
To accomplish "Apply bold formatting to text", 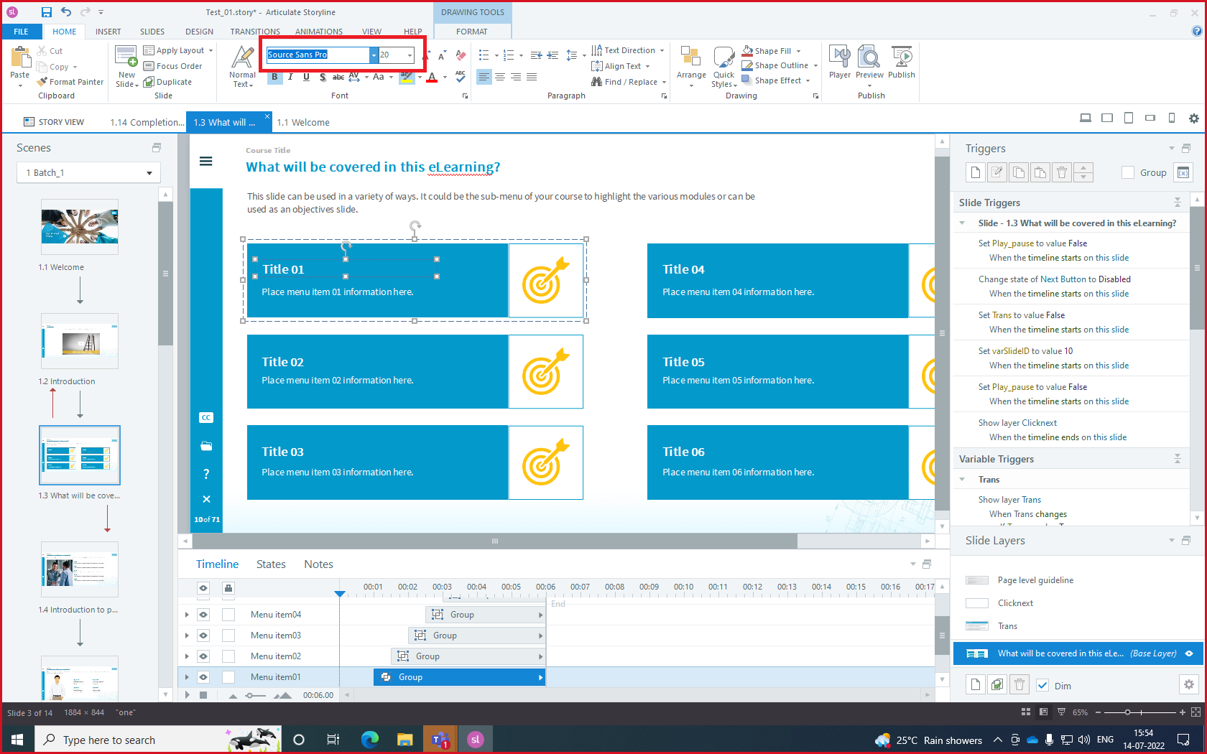I will point(274,77).
